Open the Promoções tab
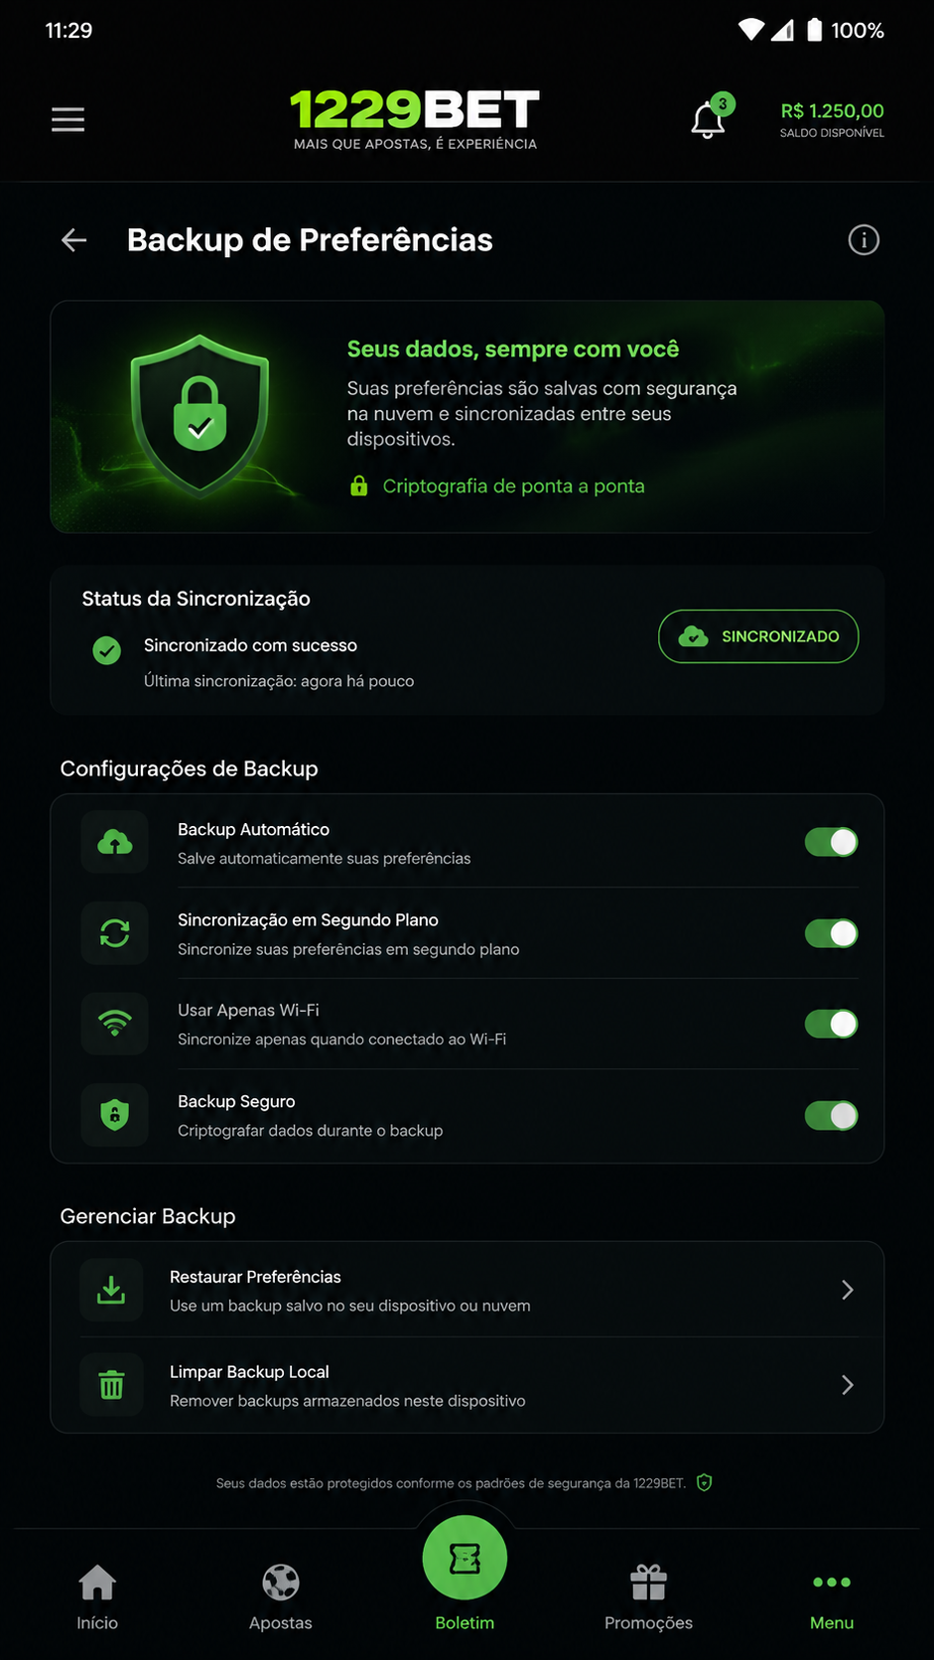 coord(648,1596)
